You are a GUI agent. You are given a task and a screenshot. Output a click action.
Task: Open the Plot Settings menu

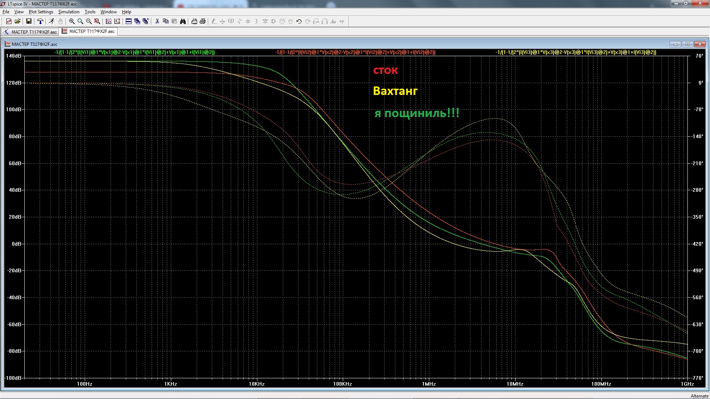point(41,12)
